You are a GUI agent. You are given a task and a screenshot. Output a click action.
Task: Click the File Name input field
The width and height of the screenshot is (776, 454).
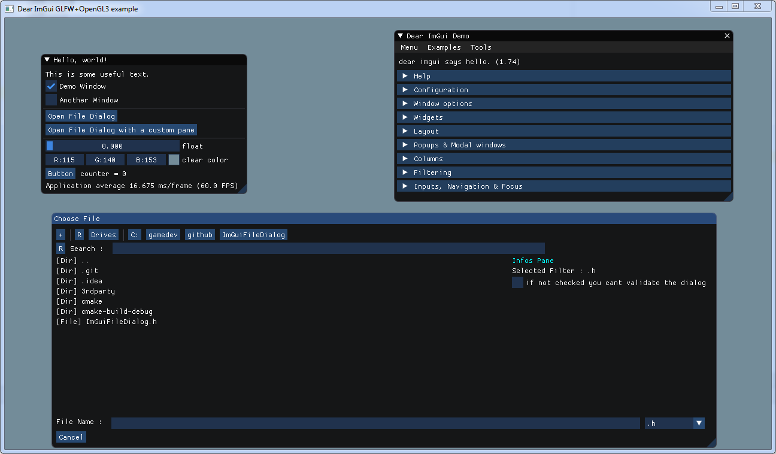375,423
